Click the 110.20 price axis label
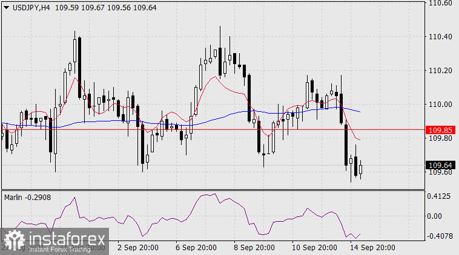Screen dimensions: 459x255 (x=440, y=71)
